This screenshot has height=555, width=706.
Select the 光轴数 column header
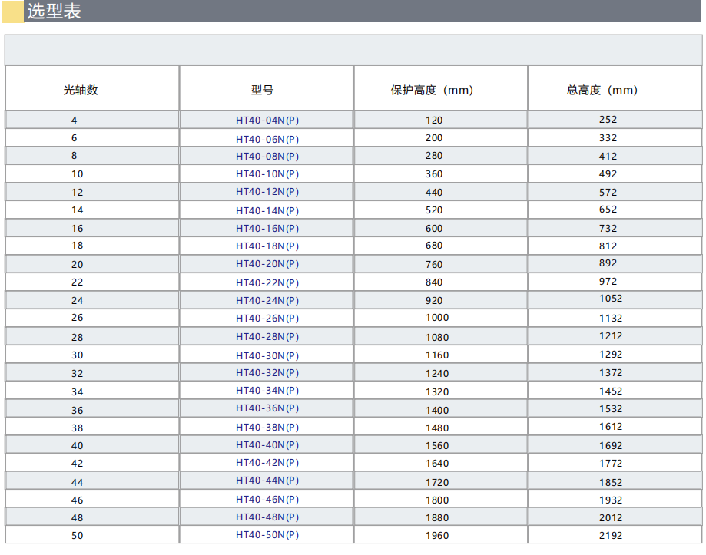81,90
